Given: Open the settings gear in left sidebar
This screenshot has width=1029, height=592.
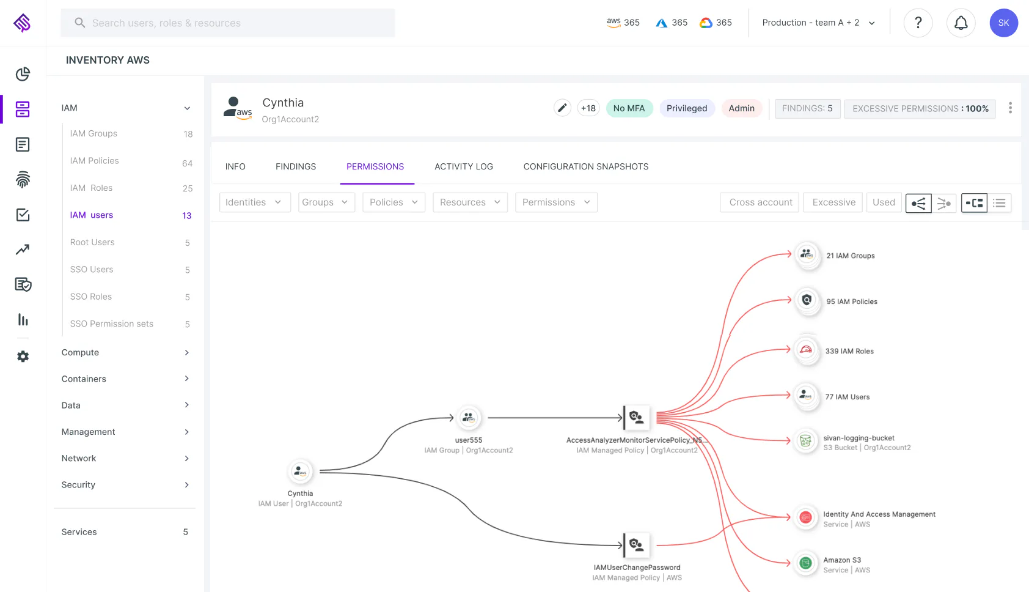Looking at the screenshot, I should (23, 356).
